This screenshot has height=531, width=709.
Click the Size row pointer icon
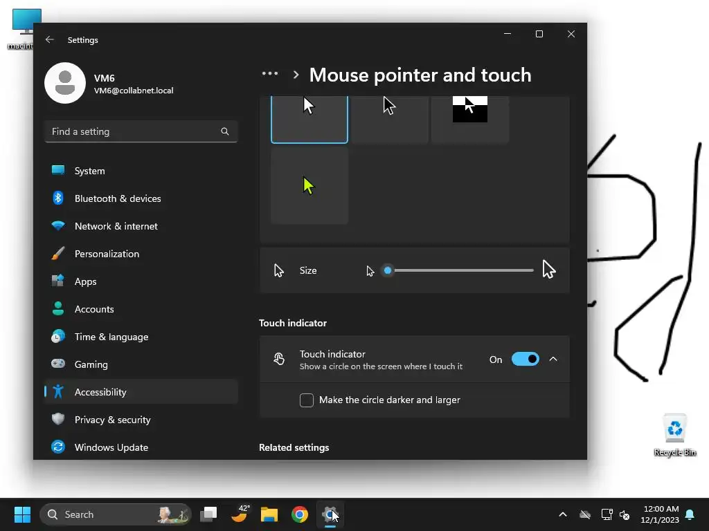coord(279,270)
